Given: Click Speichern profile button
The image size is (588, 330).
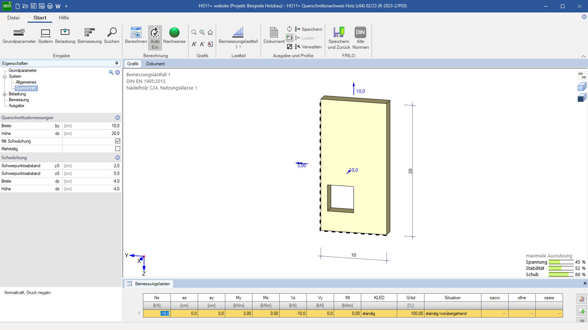Looking at the screenshot, I should 309,29.
